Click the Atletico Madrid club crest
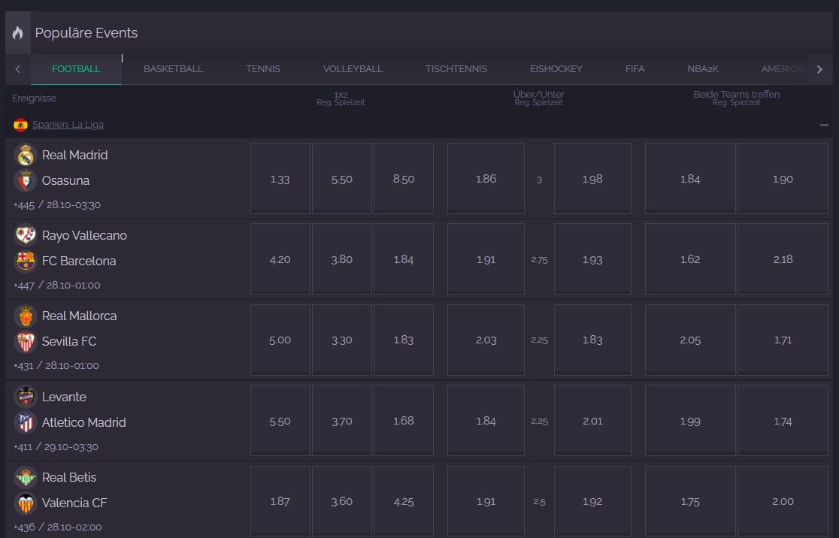This screenshot has width=839, height=538. [x=26, y=422]
